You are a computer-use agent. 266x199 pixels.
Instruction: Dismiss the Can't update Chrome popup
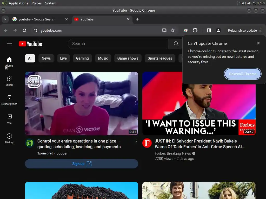(x=258, y=43)
